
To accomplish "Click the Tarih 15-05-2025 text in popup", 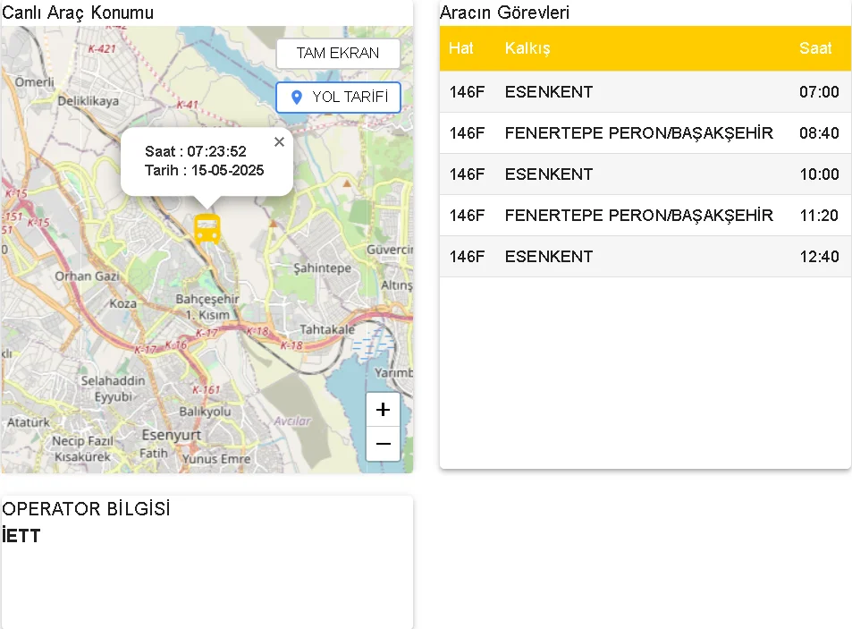I will point(205,170).
